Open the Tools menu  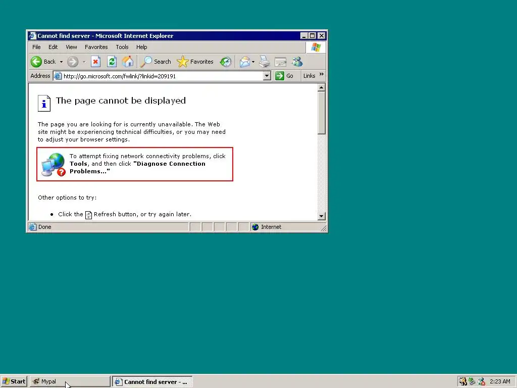[122, 47]
